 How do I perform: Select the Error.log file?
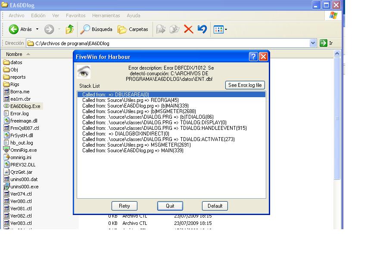point(19,114)
